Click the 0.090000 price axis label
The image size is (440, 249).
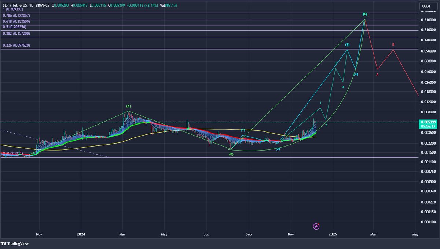pyautogui.click(x=428, y=51)
